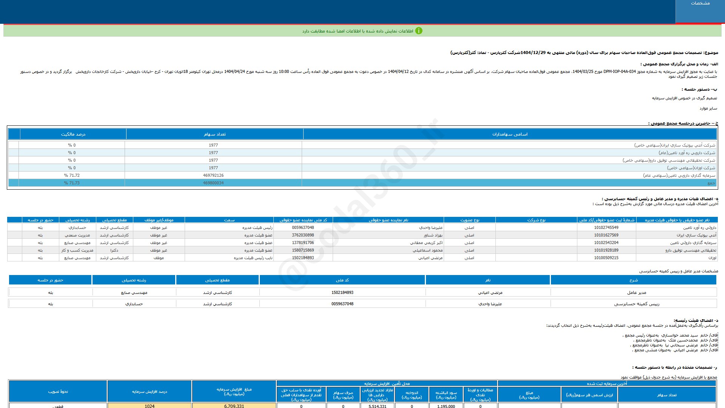Viewport: 725px width, 408px height.
Task: Select representative اکبر کریمی ممقانی
Action: coord(426,243)
